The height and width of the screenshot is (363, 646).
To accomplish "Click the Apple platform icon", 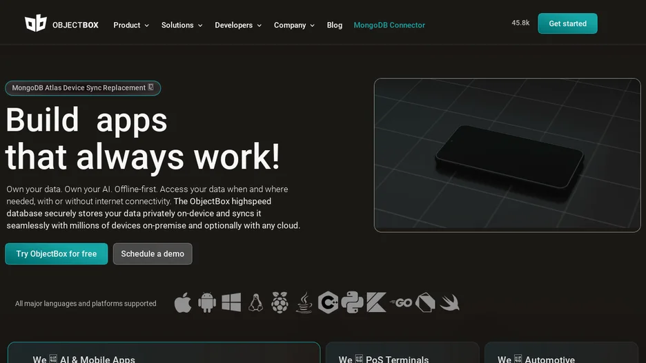I will pos(183,303).
